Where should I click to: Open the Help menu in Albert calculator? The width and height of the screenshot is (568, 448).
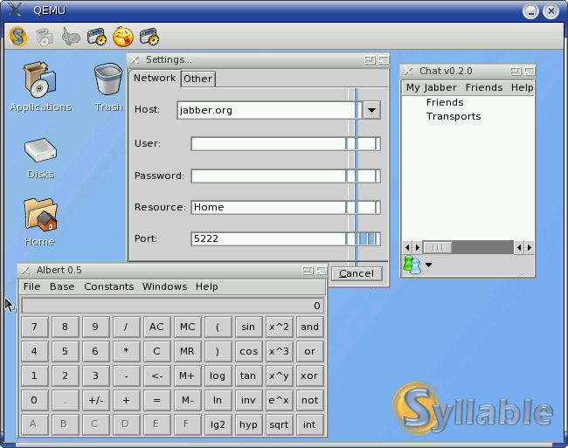coord(207,286)
